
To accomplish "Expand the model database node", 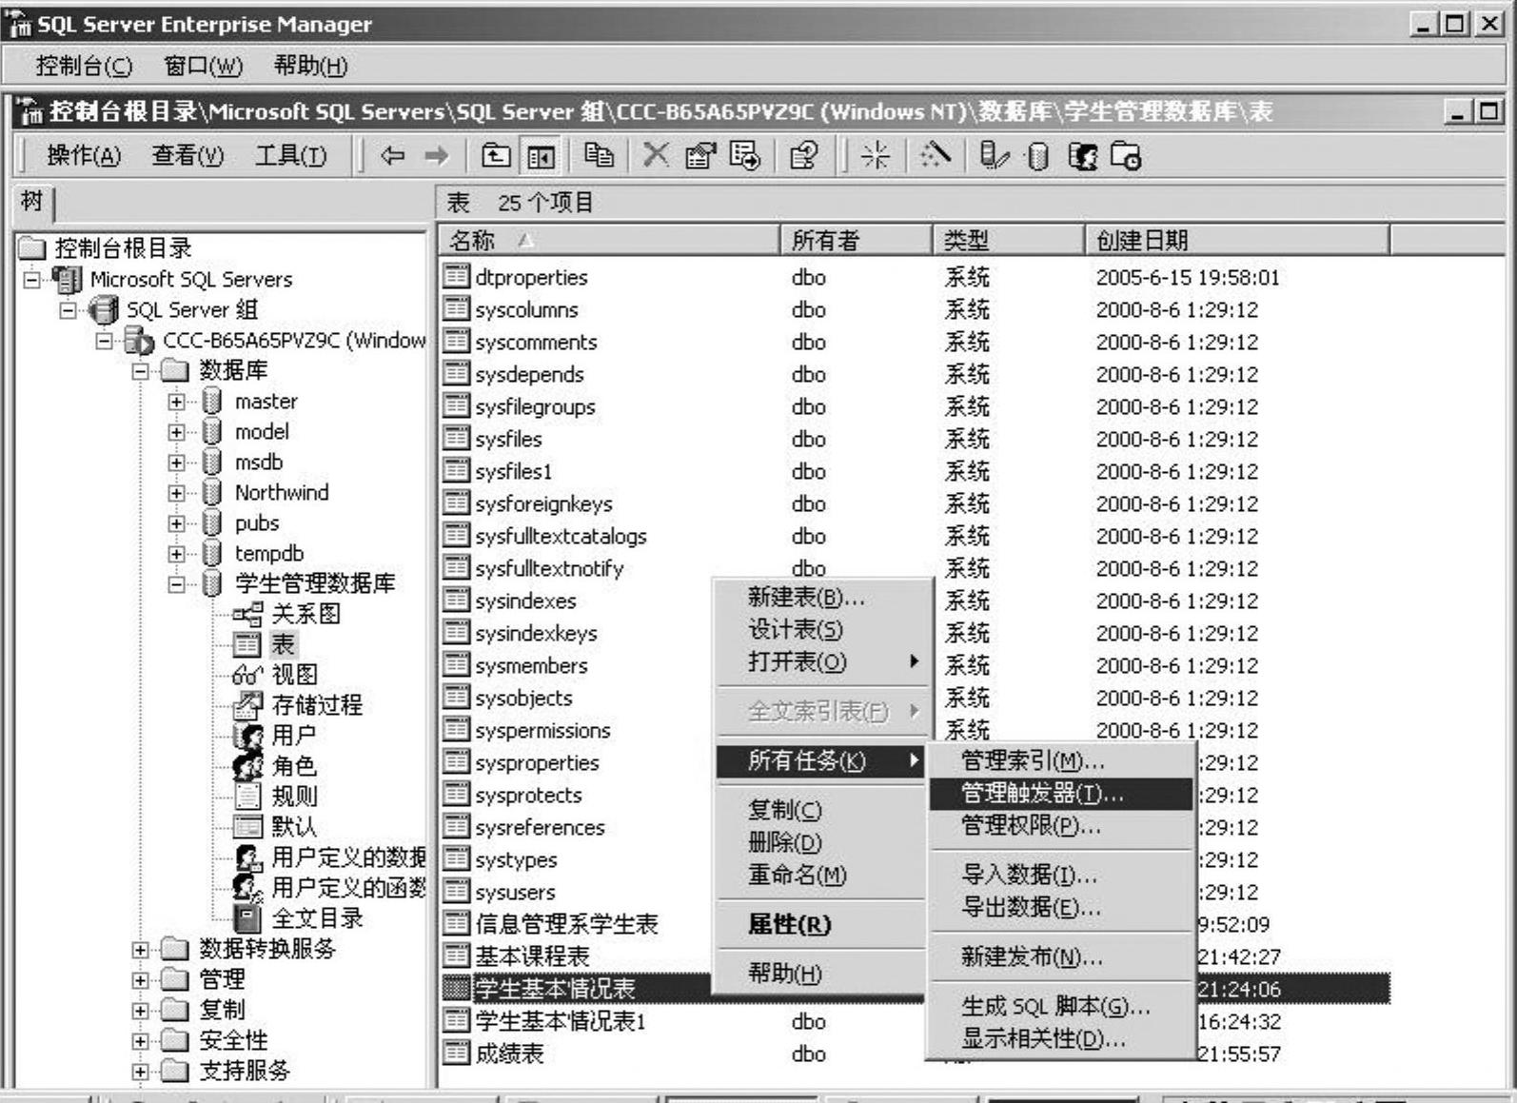I will pyautogui.click(x=176, y=432).
